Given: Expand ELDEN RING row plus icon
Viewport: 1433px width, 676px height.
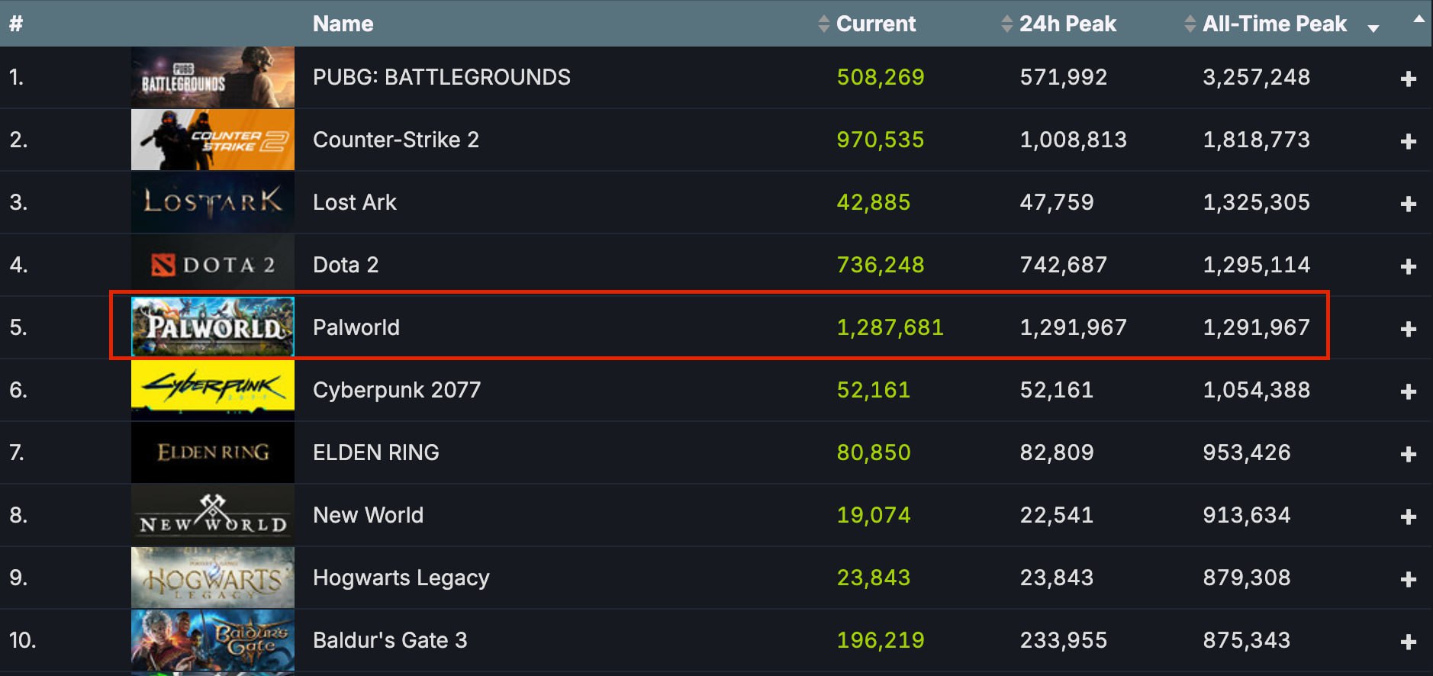Looking at the screenshot, I should point(1409,454).
